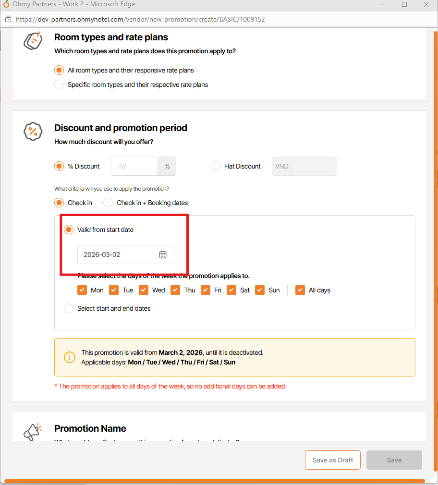The width and height of the screenshot is (438, 485).
Task: Click the percent discount input field
Action: tap(134, 166)
